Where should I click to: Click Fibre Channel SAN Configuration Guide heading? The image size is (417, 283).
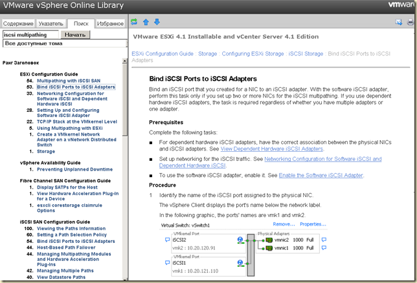(x=65, y=181)
